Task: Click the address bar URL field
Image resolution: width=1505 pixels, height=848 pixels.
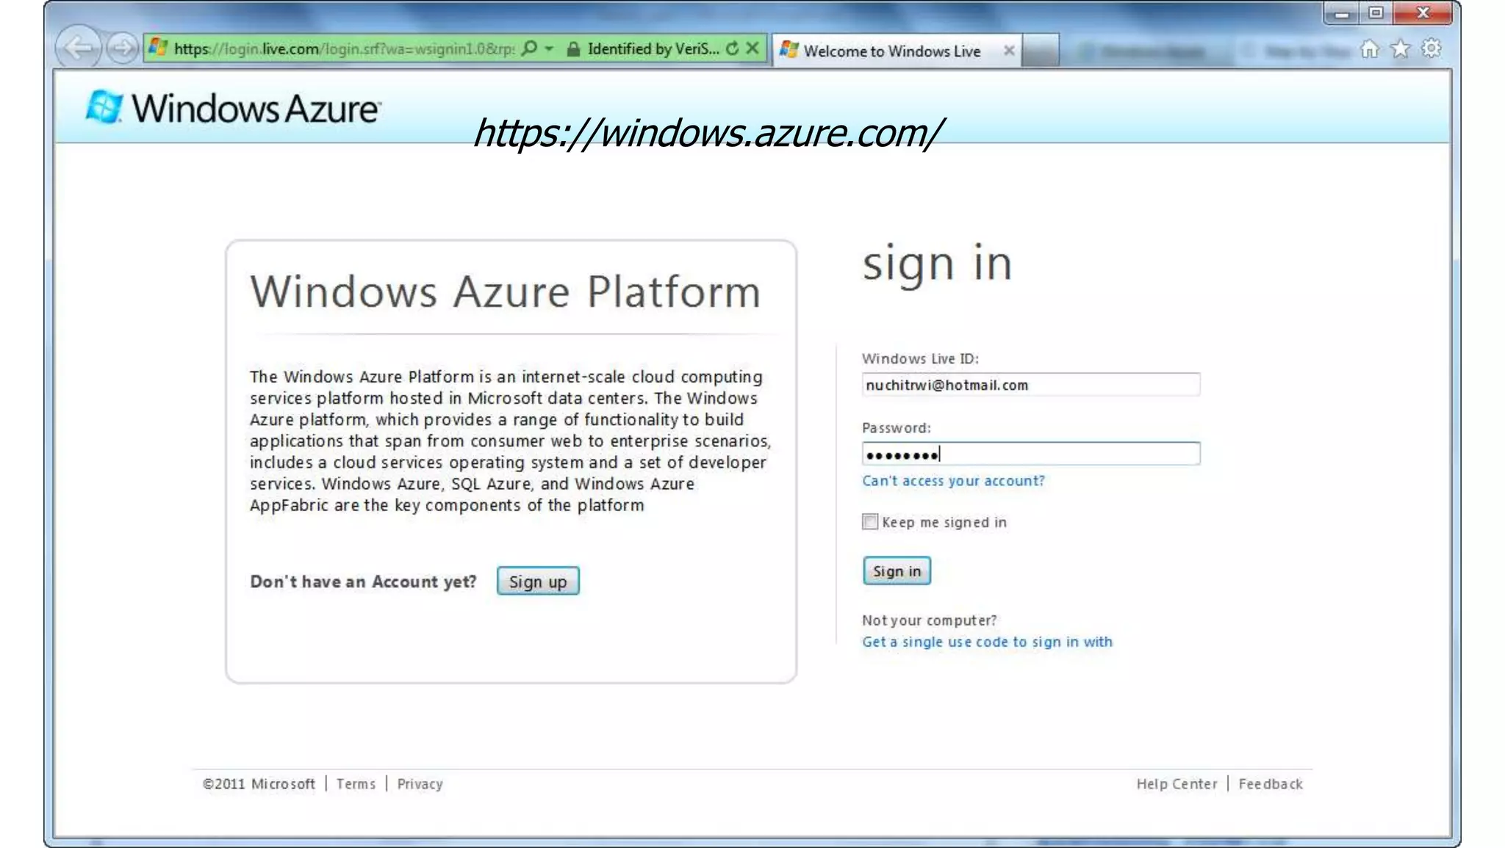Action: pyautogui.click(x=344, y=49)
